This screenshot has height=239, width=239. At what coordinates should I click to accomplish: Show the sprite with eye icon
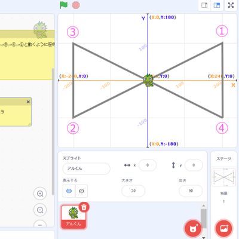(69, 191)
